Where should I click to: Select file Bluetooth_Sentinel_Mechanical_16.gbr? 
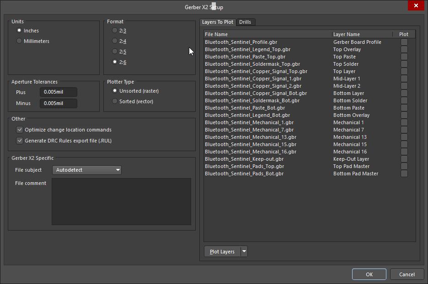[x=251, y=152]
